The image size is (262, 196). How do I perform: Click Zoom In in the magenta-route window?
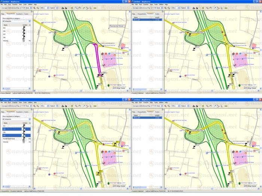point(34,7)
